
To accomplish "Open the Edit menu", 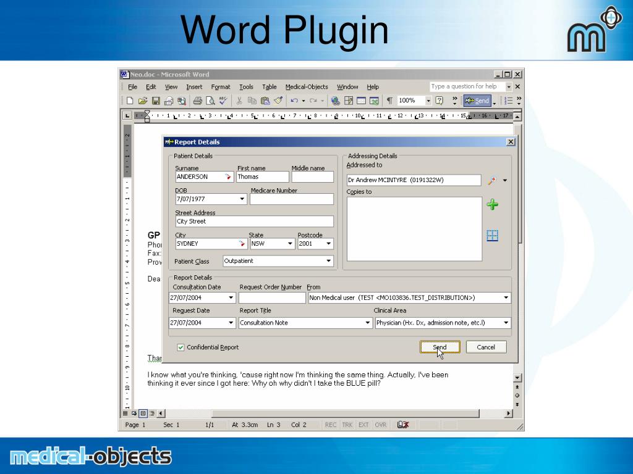I will click(x=151, y=86).
